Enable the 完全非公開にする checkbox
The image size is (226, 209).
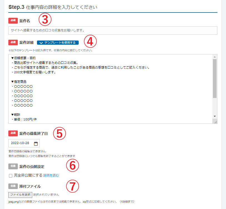[x=11, y=176]
